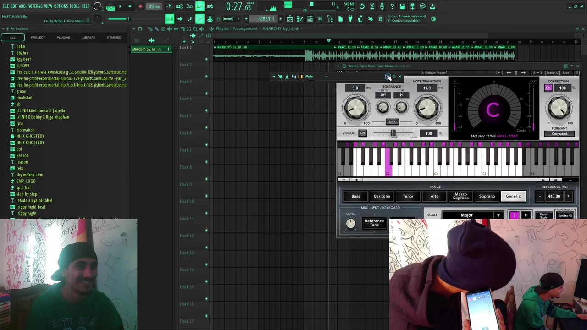This screenshot has width=587, height=330.
Task: Open the Formant 'Corrected' selector
Action: pyautogui.click(x=559, y=134)
